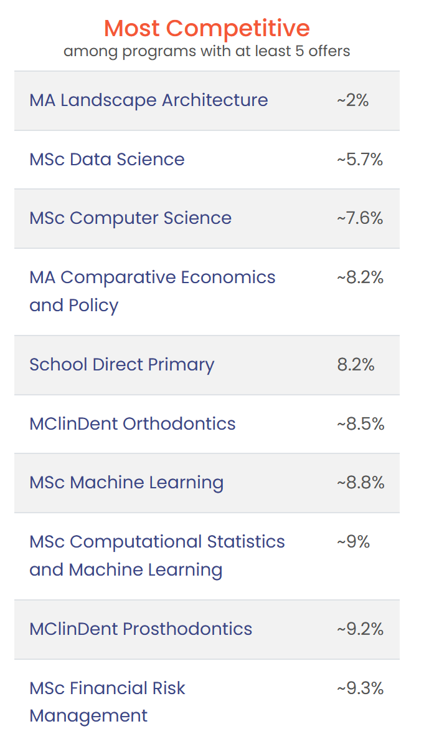Click the MClinDent Prosthodontics link

click(141, 629)
